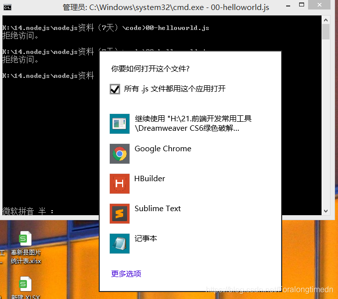This screenshot has width=338, height=299.
Task: Click first command line '00-helloworld.js'
Action: 177,28
